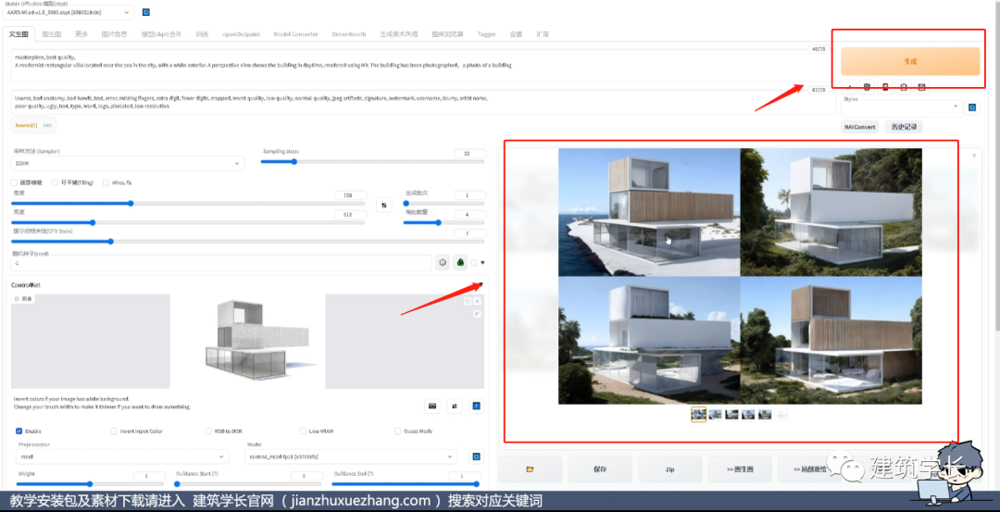Check RGB to BGR
Screen dimensions: 1000x512
click(208, 431)
